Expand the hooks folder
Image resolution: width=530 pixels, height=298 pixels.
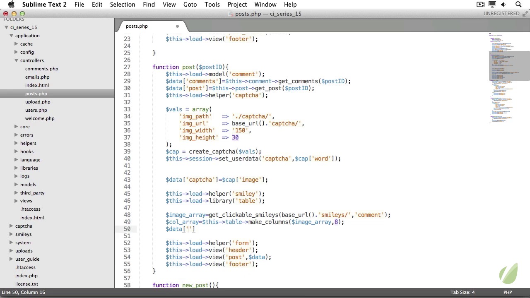coord(16,151)
